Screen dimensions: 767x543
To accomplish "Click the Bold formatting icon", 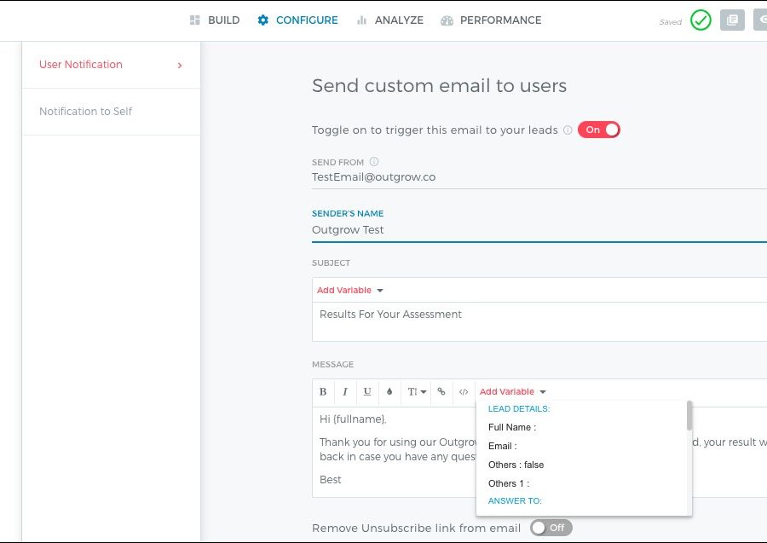I will [323, 392].
